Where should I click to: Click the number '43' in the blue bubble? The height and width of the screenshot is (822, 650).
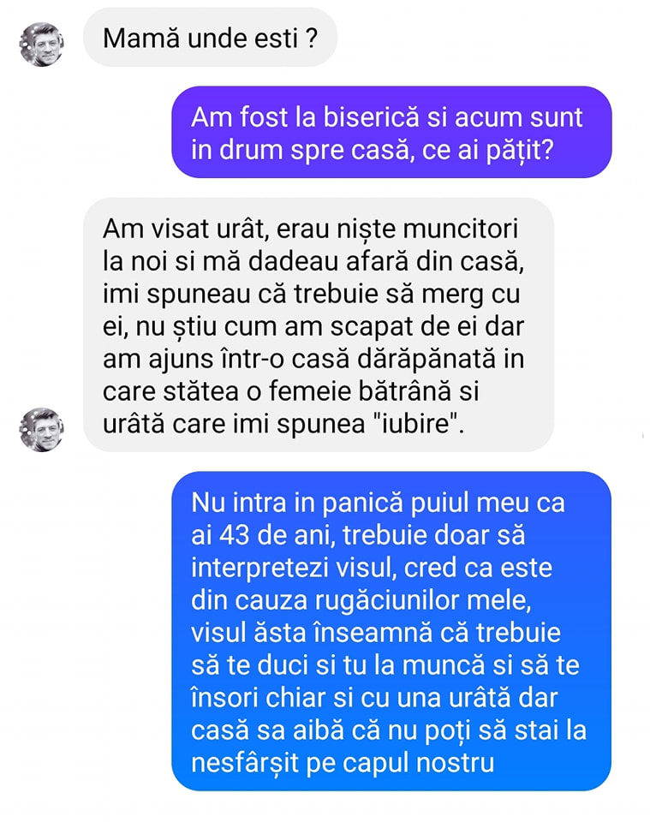(235, 535)
